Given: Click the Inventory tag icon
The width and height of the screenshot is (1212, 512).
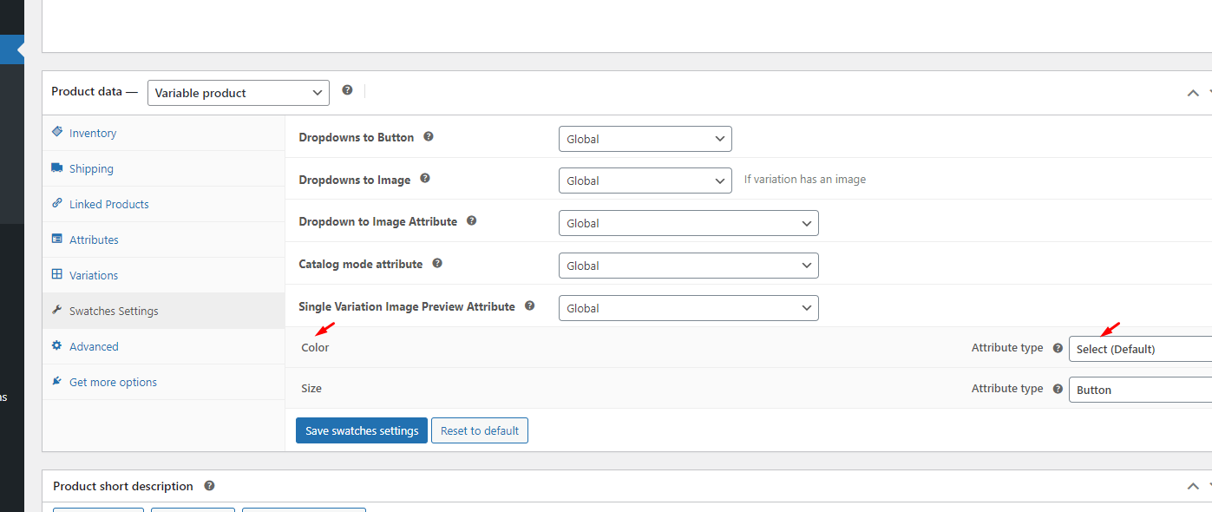Looking at the screenshot, I should tap(57, 132).
